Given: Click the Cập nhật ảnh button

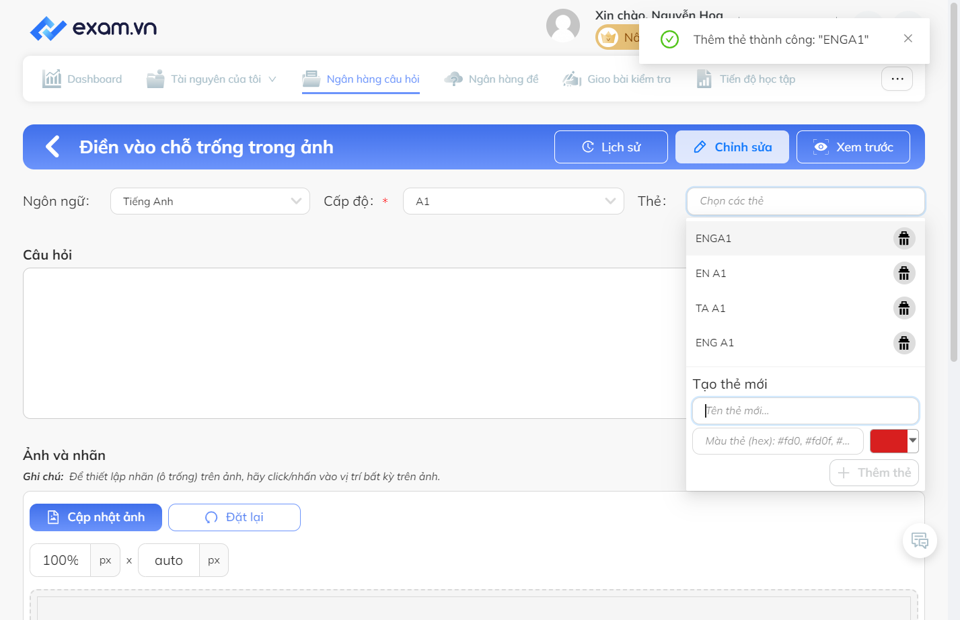Looking at the screenshot, I should (x=96, y=517).
